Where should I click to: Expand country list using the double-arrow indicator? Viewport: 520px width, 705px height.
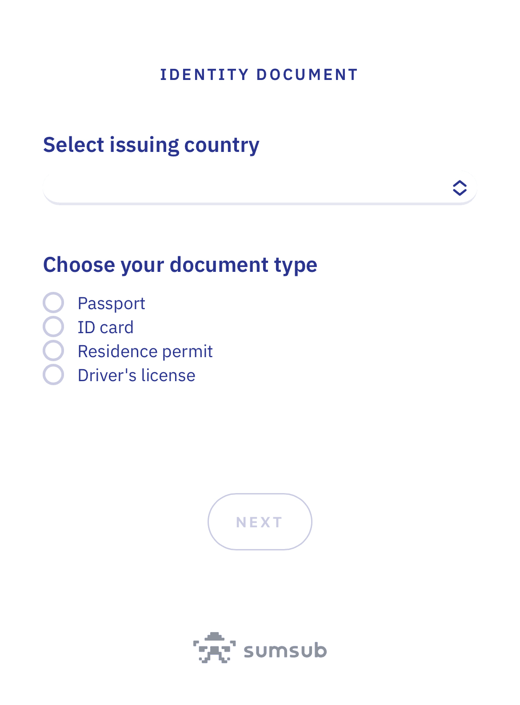pos(460,188)
